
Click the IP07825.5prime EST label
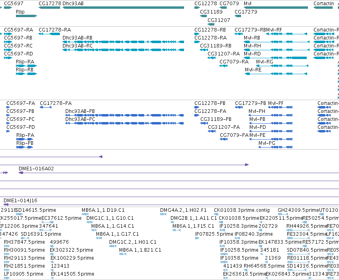tap(214, 234)
